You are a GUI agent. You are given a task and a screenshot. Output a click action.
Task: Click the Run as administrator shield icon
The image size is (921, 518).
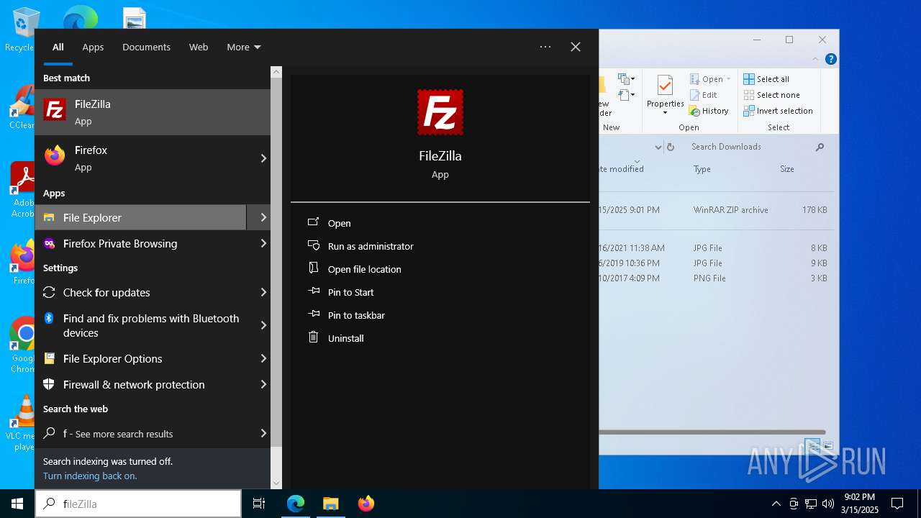click(x=314, y=245)
